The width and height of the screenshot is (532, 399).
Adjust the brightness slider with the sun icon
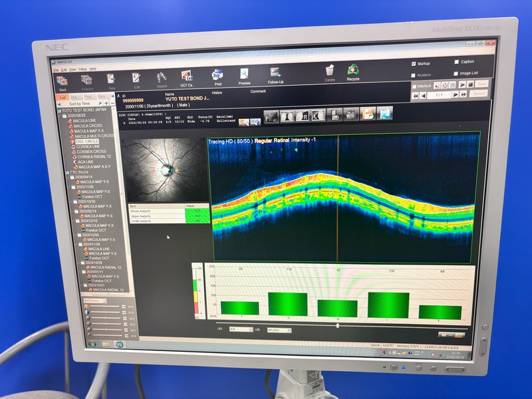click(x=105, y=307)
